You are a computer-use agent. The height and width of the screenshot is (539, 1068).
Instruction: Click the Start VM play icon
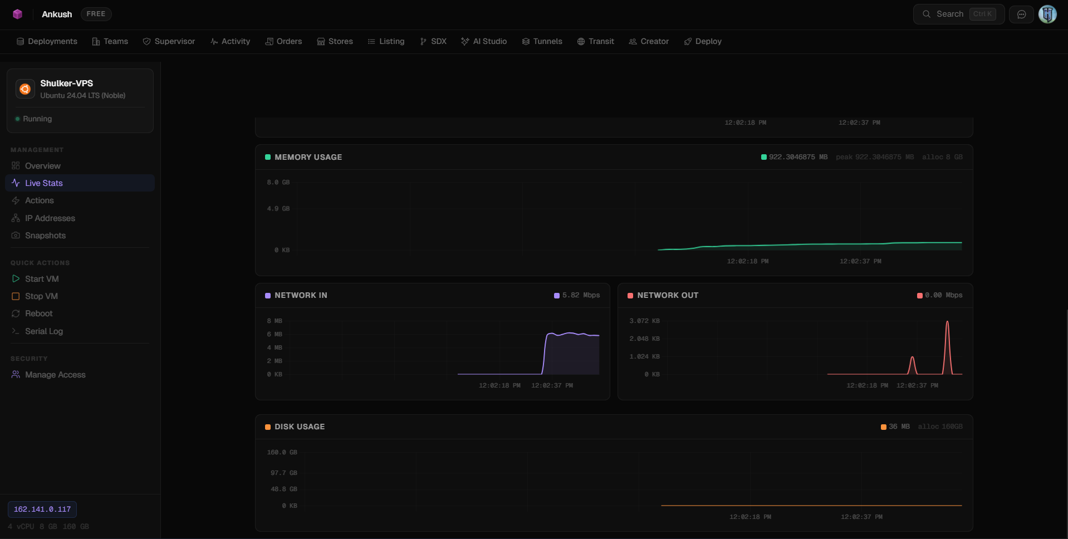point(16,279)
